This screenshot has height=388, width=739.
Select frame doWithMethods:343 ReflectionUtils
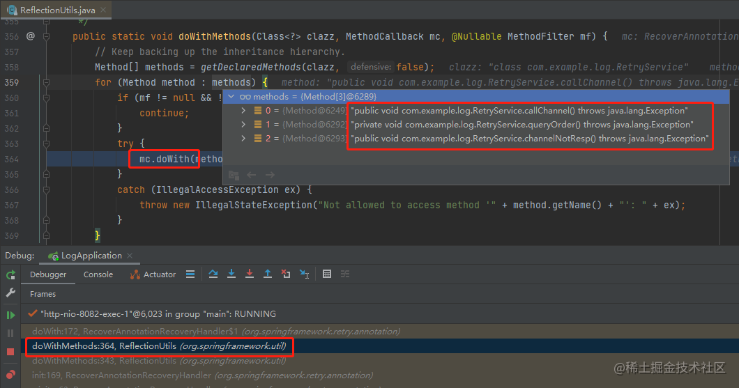(380, 361)
